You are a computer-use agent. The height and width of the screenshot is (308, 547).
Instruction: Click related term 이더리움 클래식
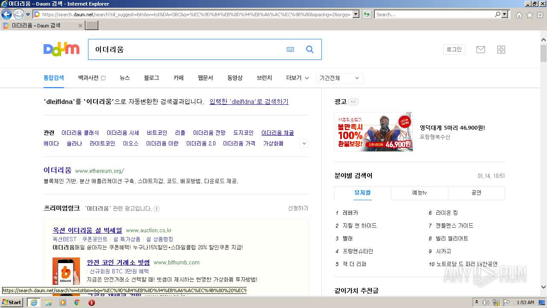click(80, 133)
